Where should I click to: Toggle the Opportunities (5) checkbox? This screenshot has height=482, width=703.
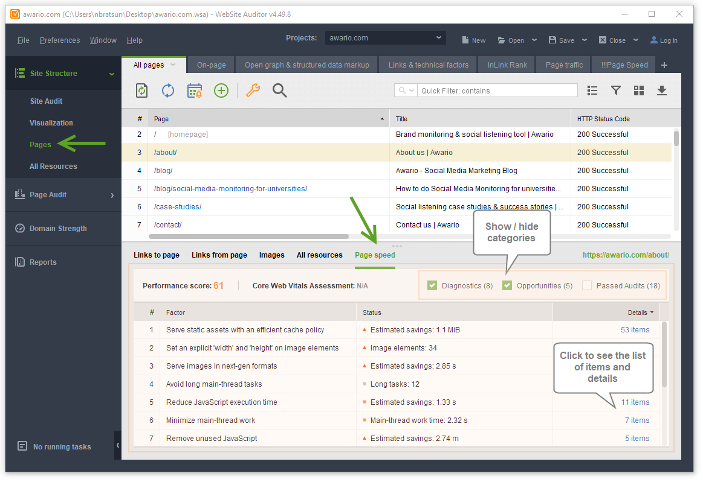coord(507,286)
